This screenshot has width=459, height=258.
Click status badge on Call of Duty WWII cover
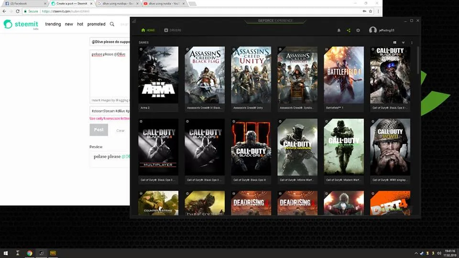pyautogui.click(x=373, y=121)
